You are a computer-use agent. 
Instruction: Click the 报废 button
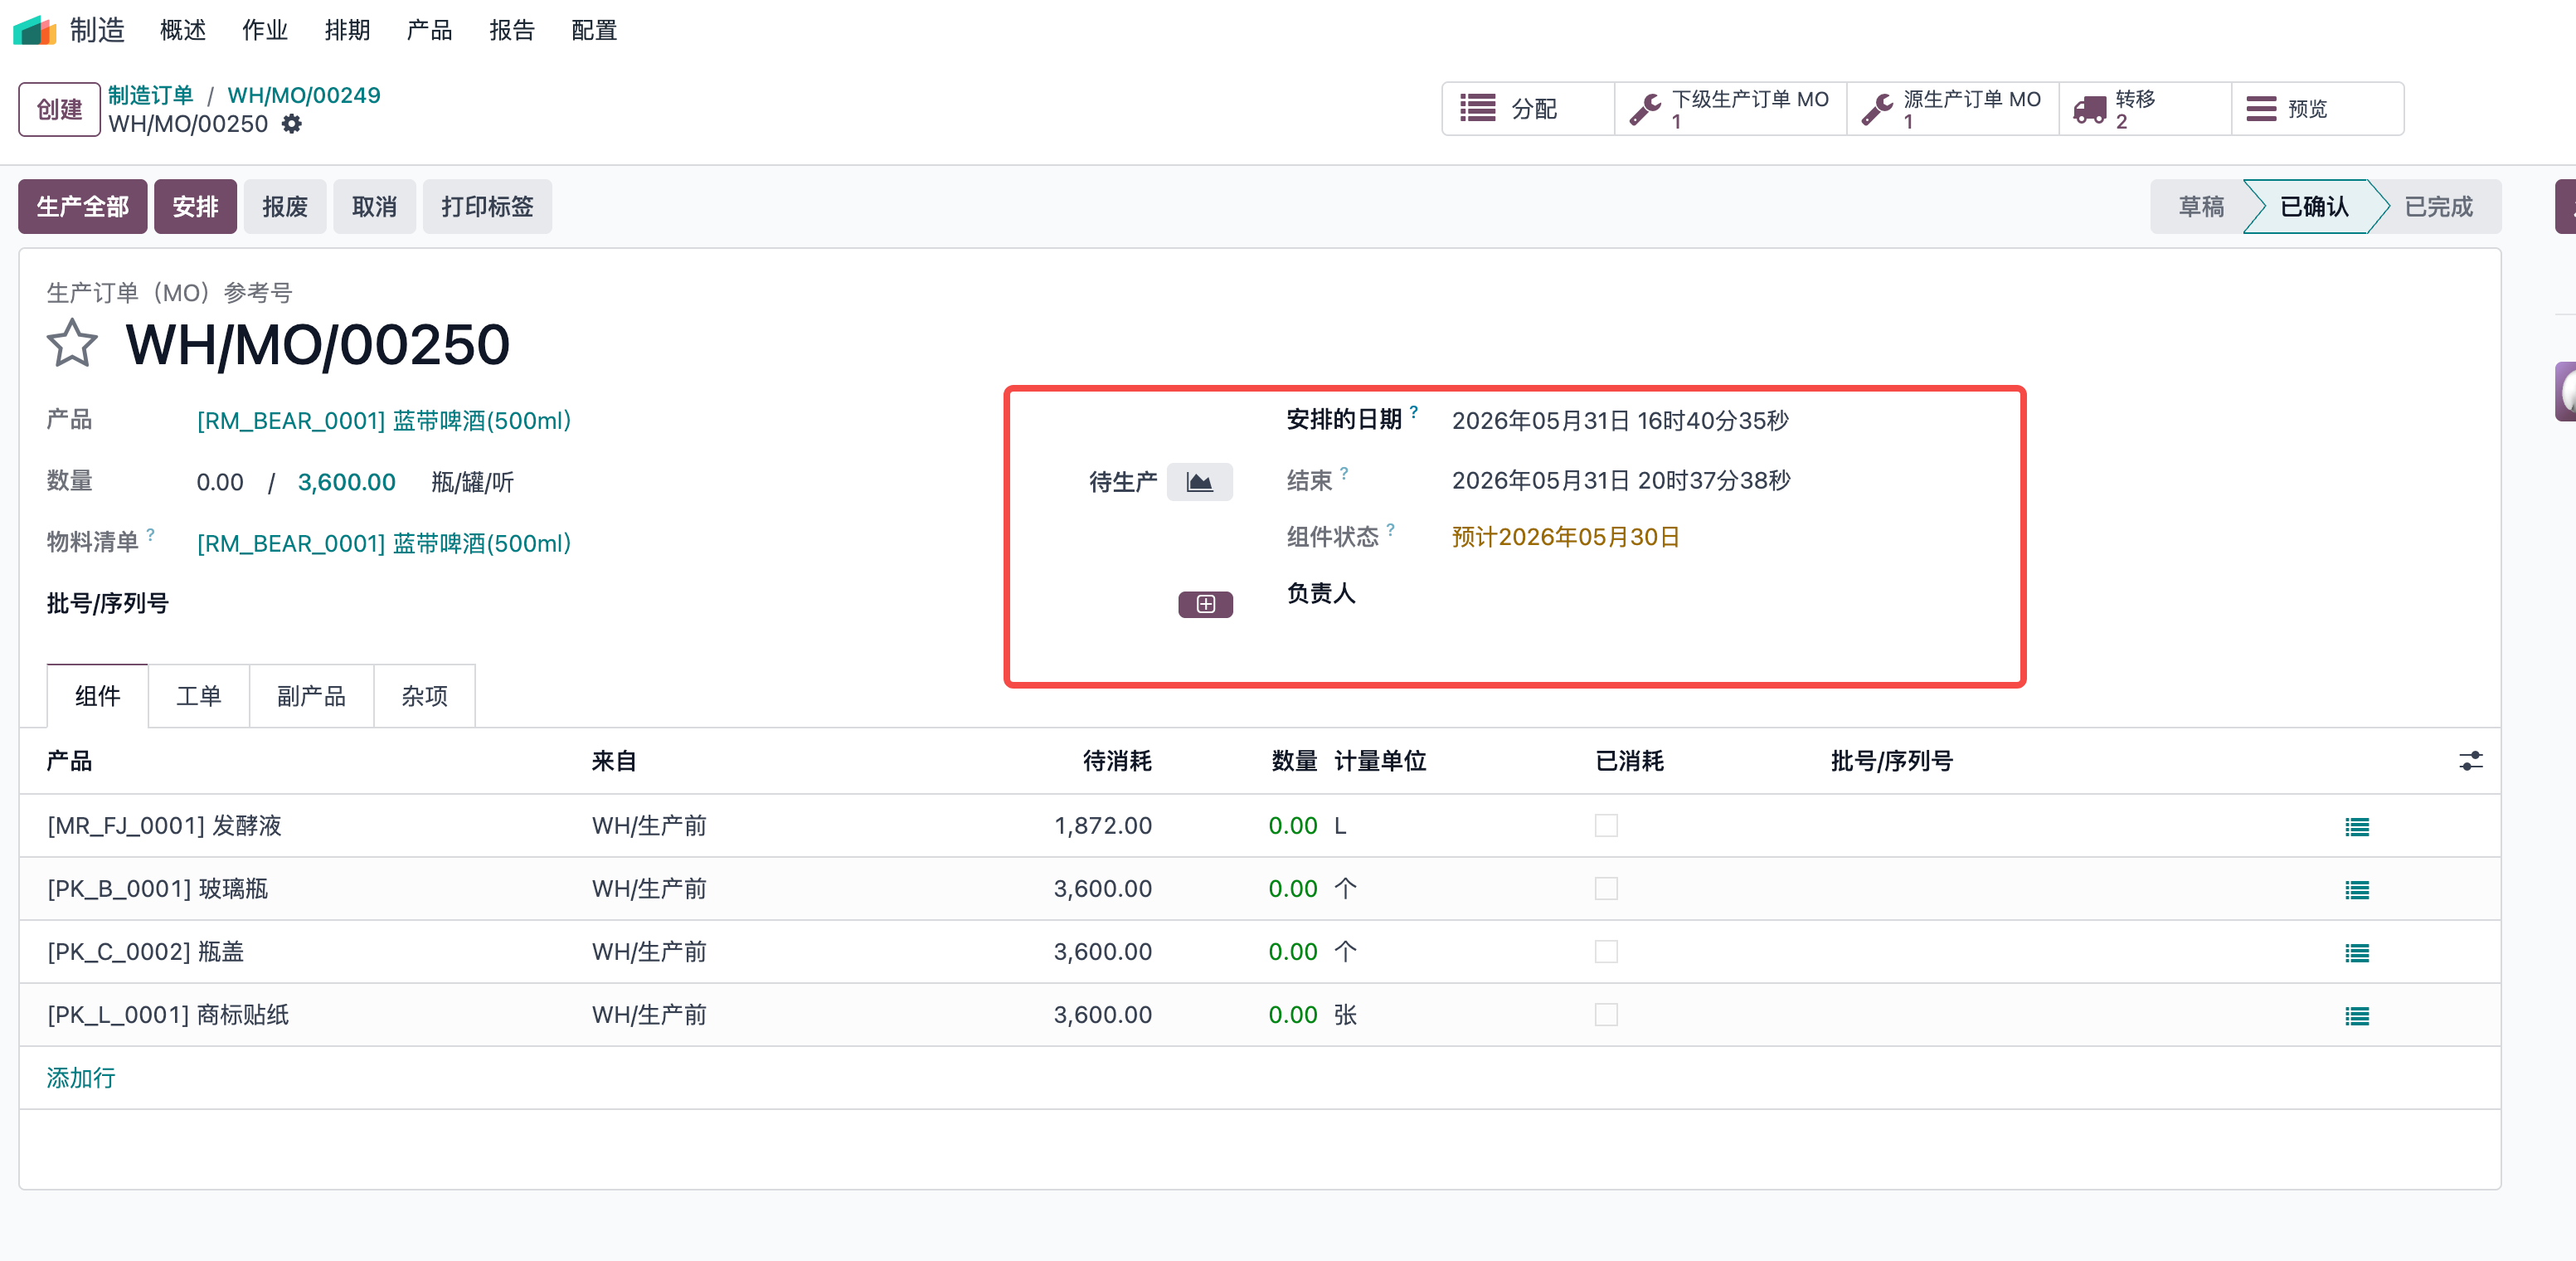click(285, 207)
